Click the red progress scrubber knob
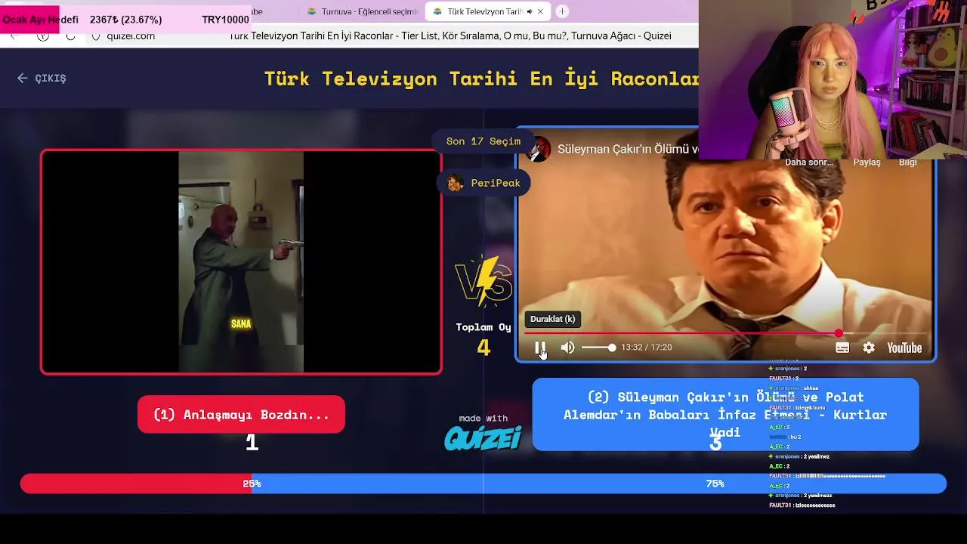The height and width of the screenshot is (544, 967). [x=839, y=333]
